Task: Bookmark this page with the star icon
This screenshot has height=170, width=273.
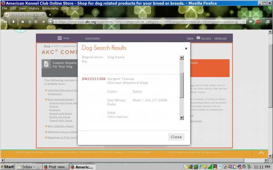Action: click(30, 22)
